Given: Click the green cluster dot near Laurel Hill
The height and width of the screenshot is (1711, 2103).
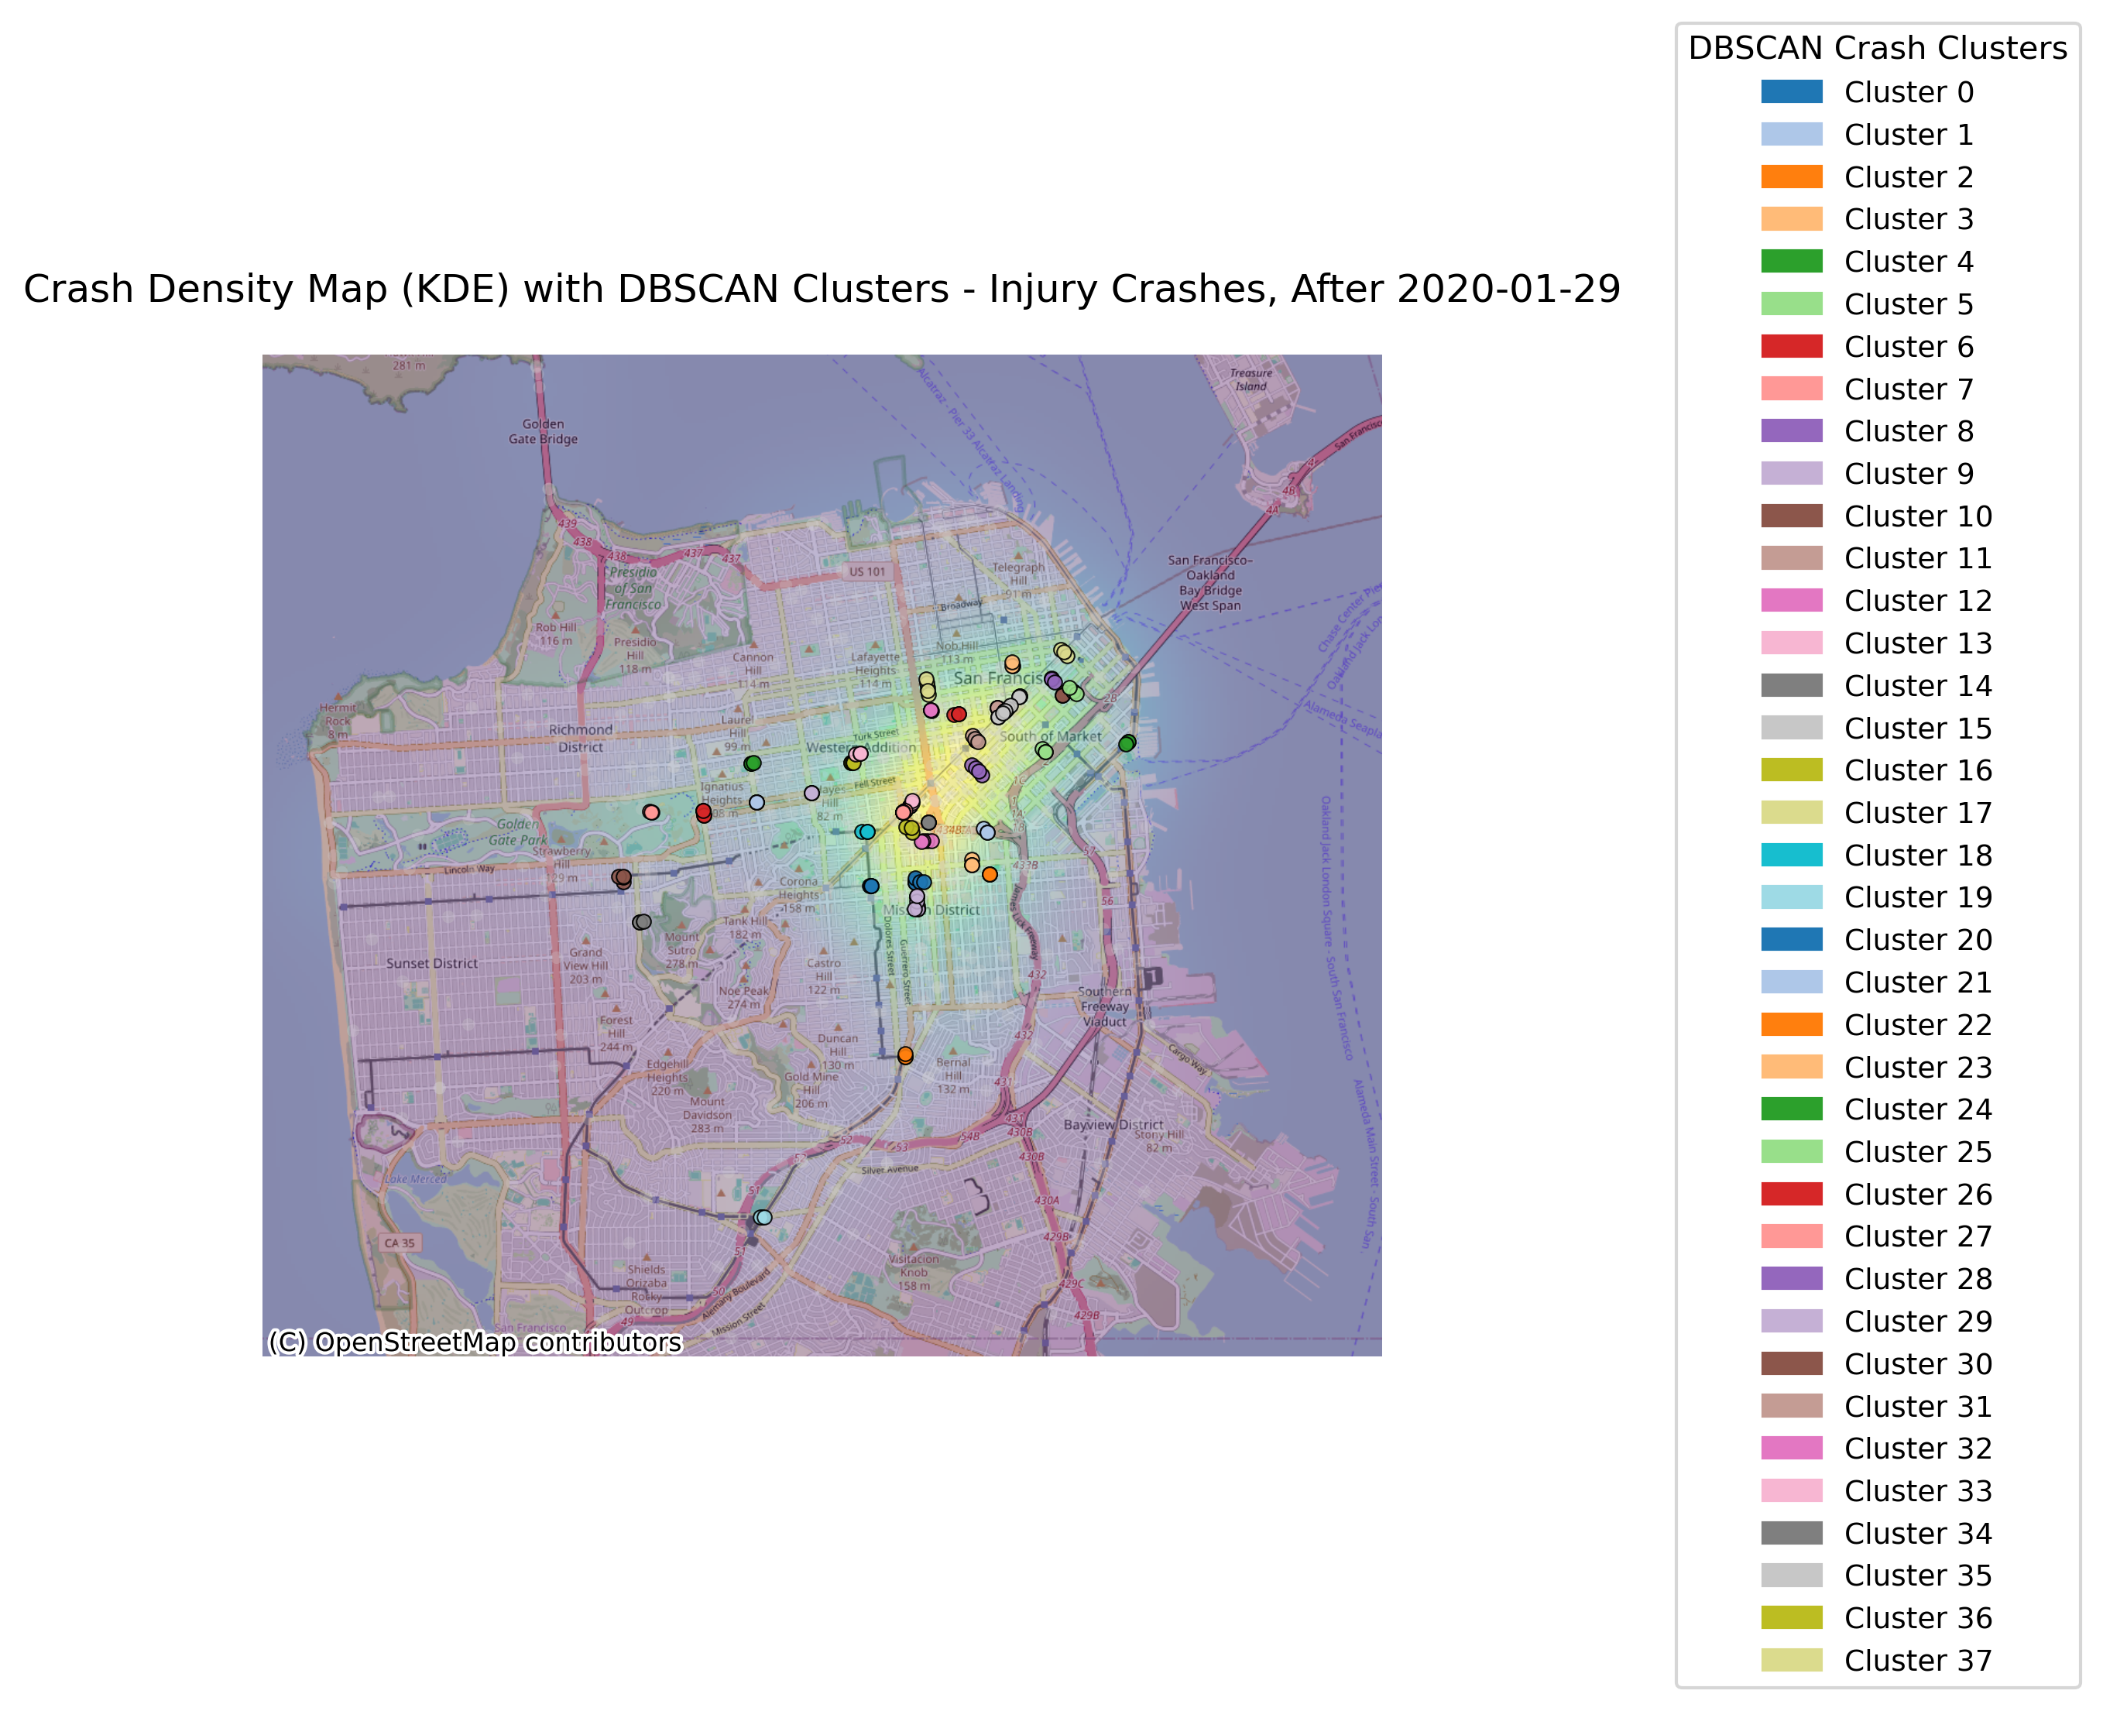Looking at the screenshot, I should pos(752,763).
